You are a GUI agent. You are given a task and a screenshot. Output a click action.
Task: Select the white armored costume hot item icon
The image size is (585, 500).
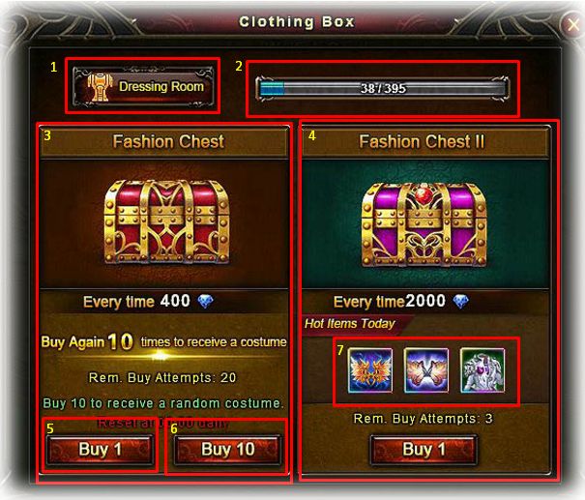pyautogui.click(x=483, y=370)
